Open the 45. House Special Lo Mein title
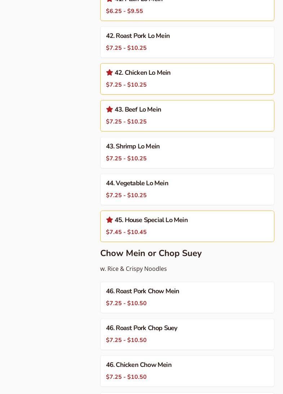 pyautogui.click(x=151, y=220)
